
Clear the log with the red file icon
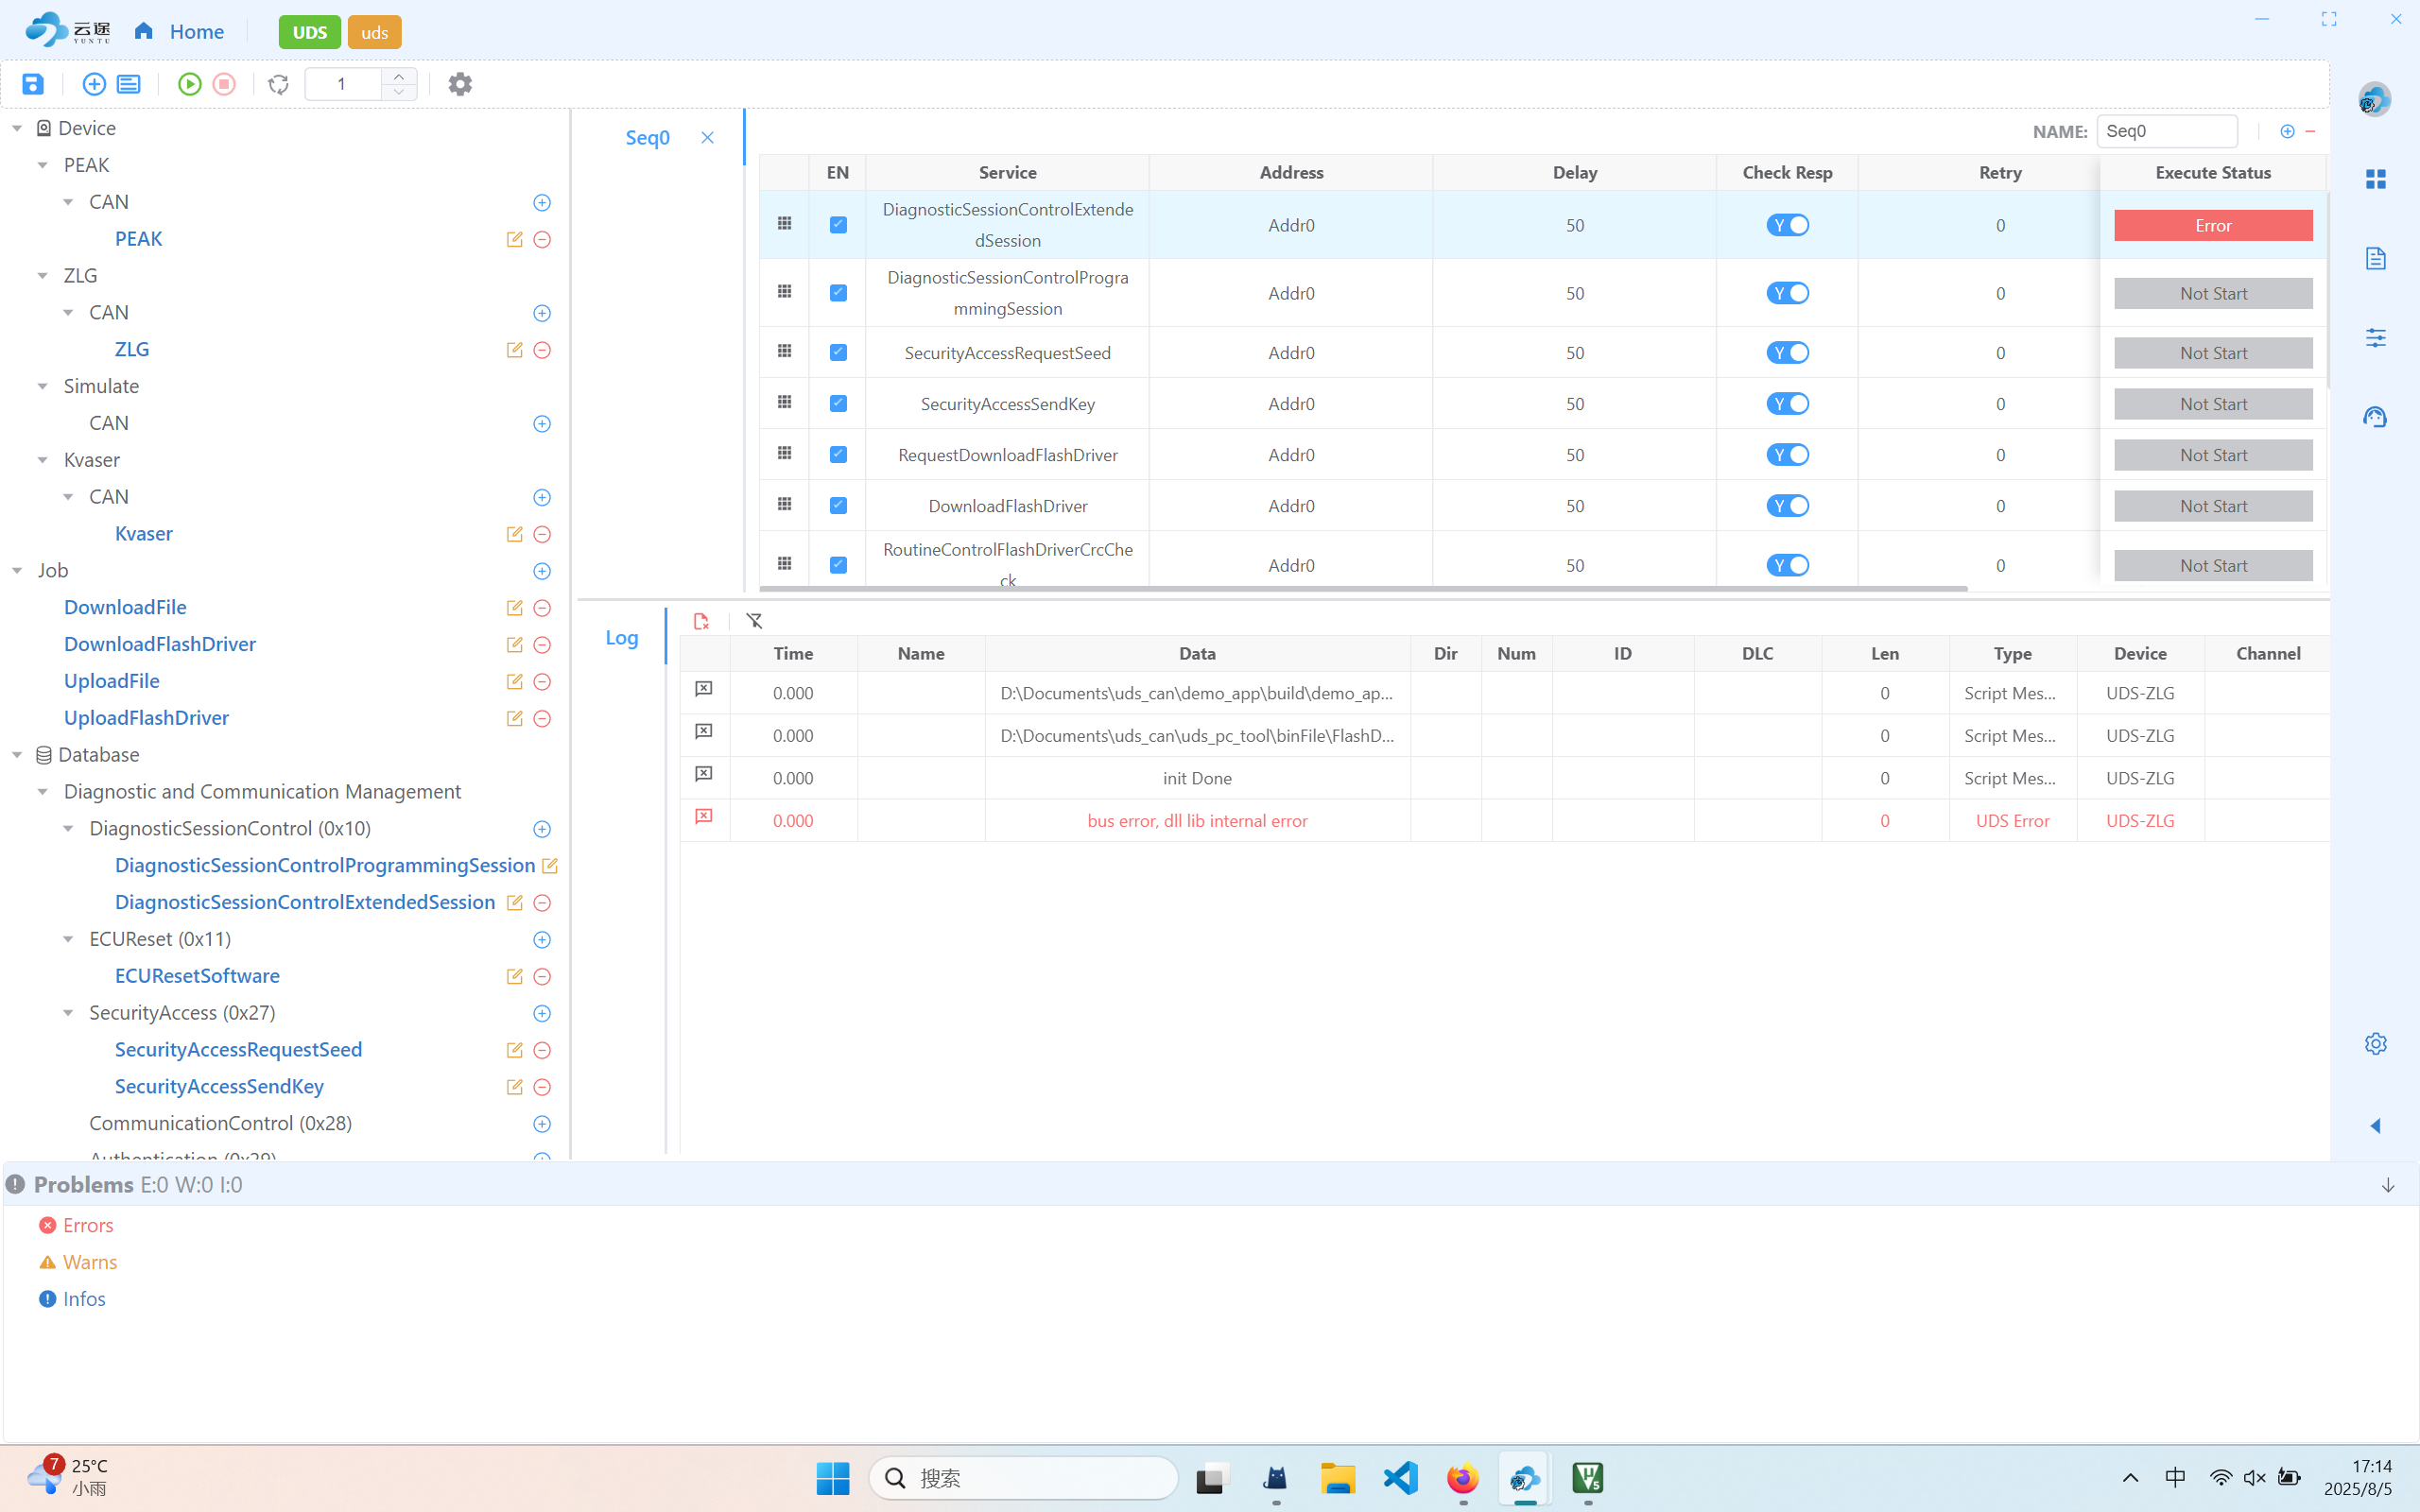click(701, 621)
